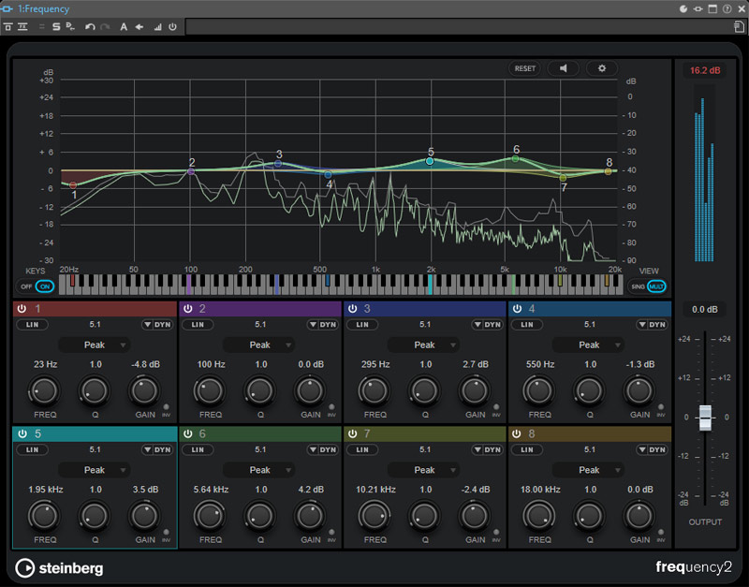Switch keyboard KEYS to OFF

(26, 286)
